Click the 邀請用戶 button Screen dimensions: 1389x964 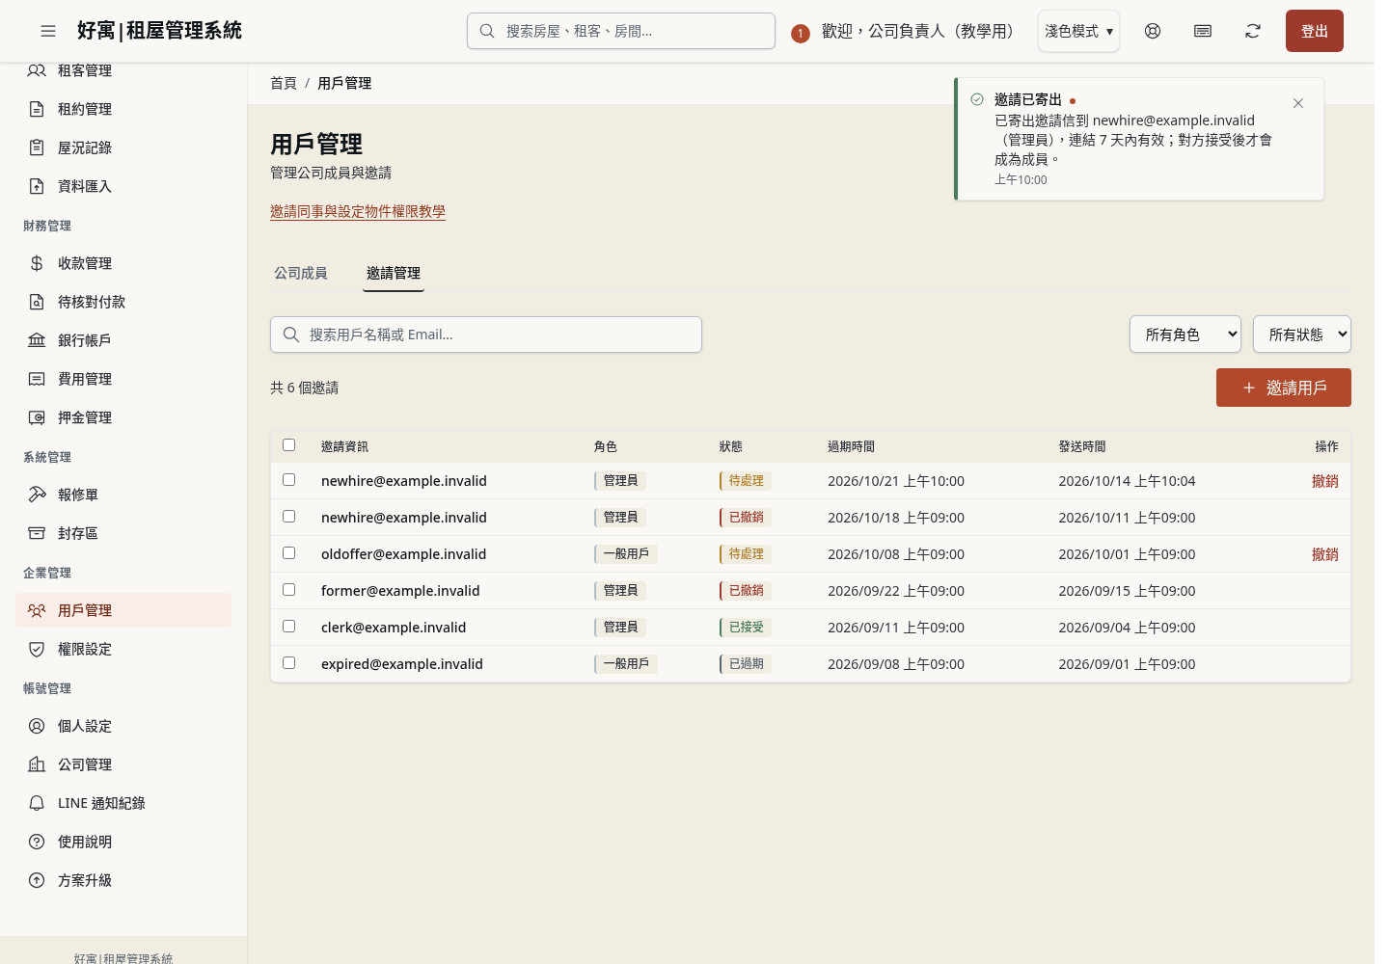click(x=1284, y=388)
